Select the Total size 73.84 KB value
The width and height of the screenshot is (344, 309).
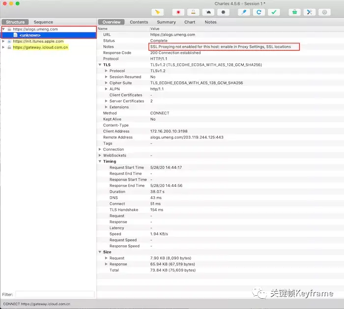click(x=173, y=270)
